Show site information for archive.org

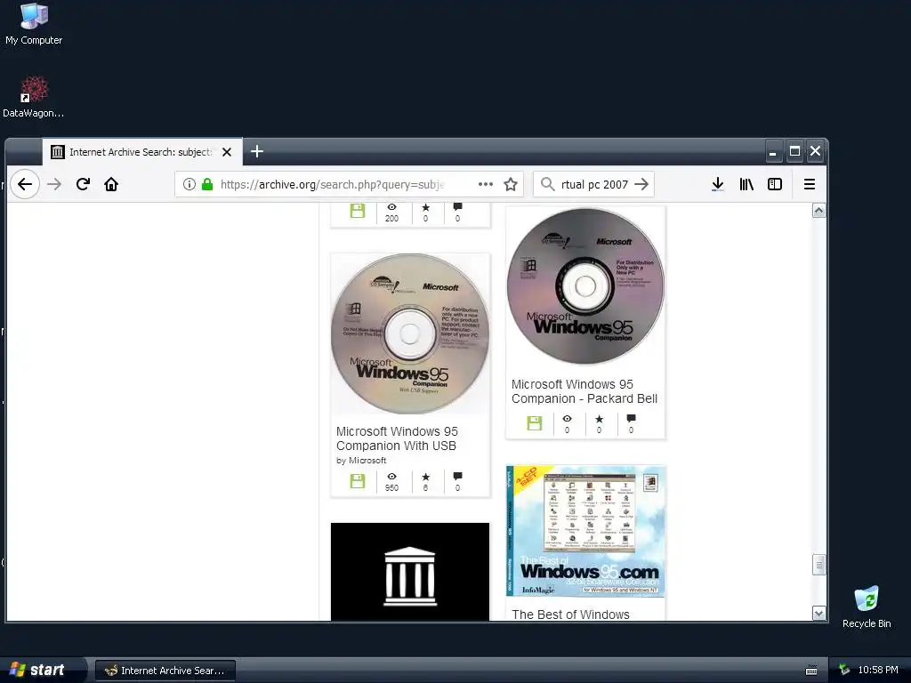tap(189, 184)
